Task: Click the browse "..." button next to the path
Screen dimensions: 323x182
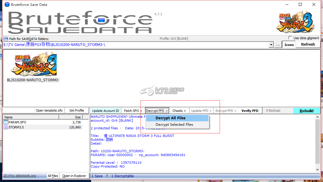Action: tap(278, 45)
